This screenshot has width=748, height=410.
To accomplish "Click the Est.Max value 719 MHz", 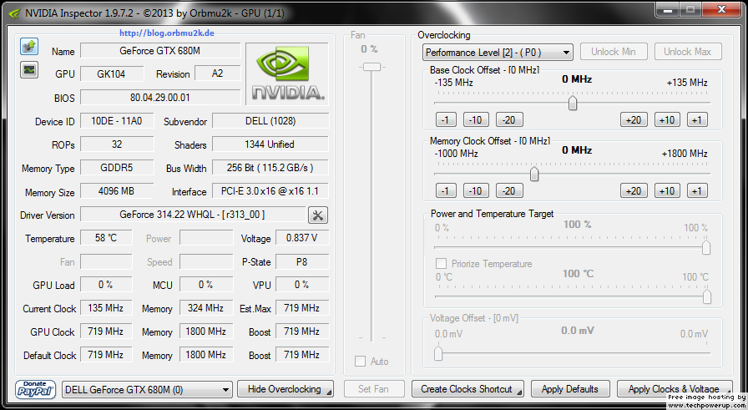I will [x=302, y=308].
